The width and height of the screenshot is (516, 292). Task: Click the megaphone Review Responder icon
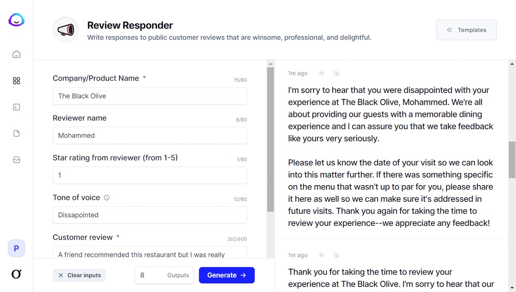(66, 30)
